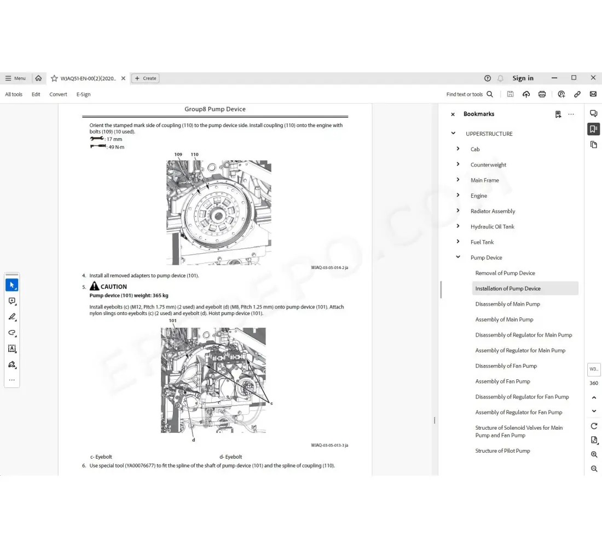This screenshot has width=602, height=548.
Task: Expand the Fuel Tank bookmark
Action: coord(458,242)
